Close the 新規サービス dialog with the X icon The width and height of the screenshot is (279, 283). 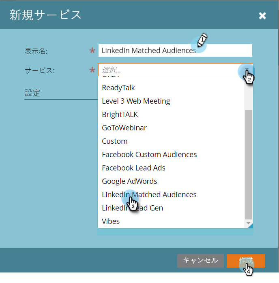point(262,16)
